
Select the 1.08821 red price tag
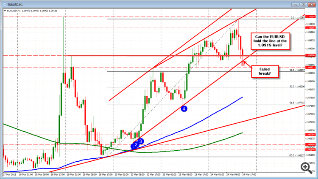[310, 68]
